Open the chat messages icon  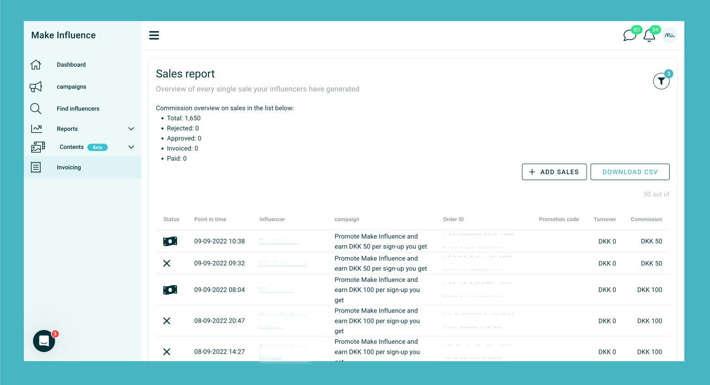point(629,35)
